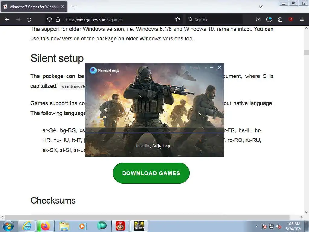Open GameLoop installer language dropdown arrow
The image size is (309, 232).
pyautogui.click(x=206, y=68)
